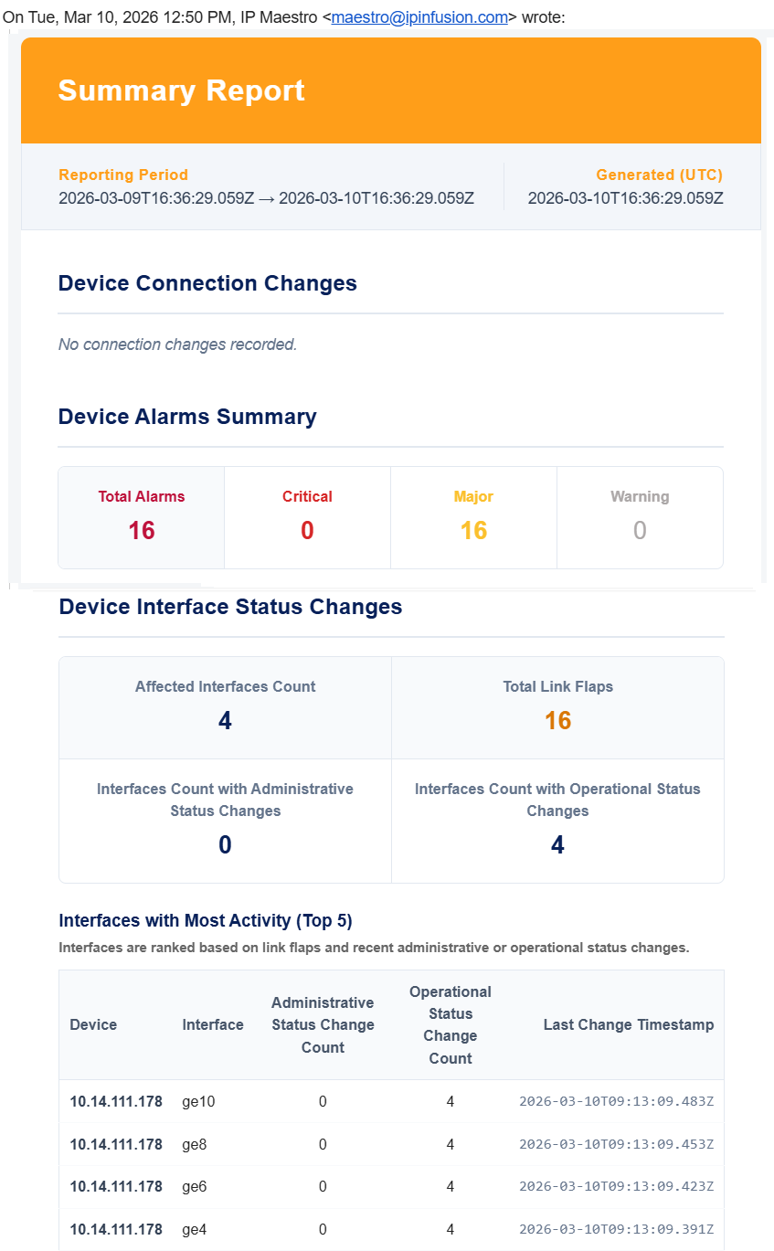Select the Total Alarms card
Image resolution: width=774 pixels, height=1251 pixels.
click(142, 517)
